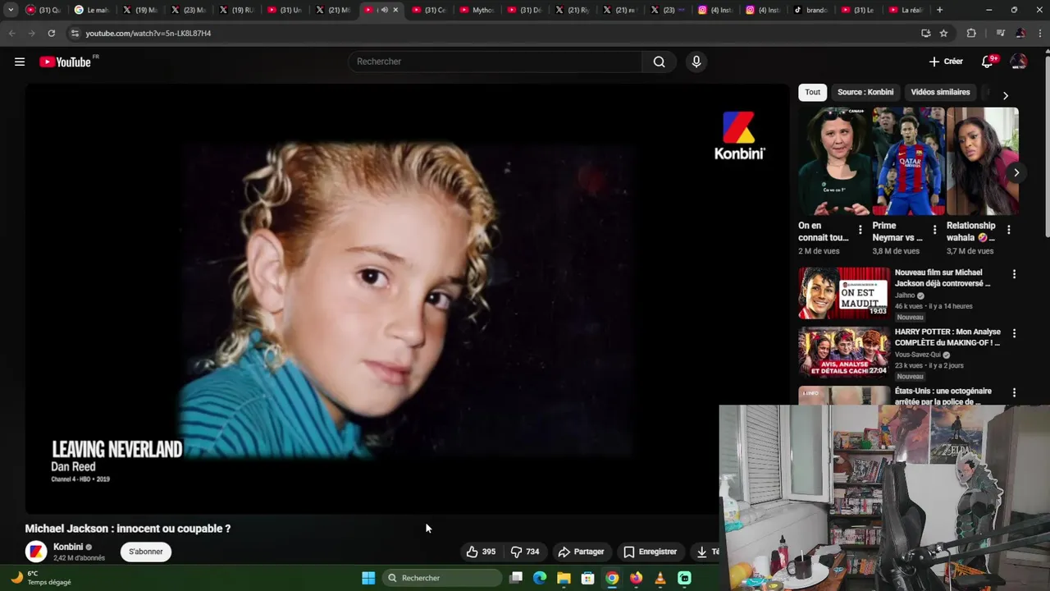This screenshot has width=1050, height=591.
Task: Close the active YouTube tab
Action: (395, 10)
